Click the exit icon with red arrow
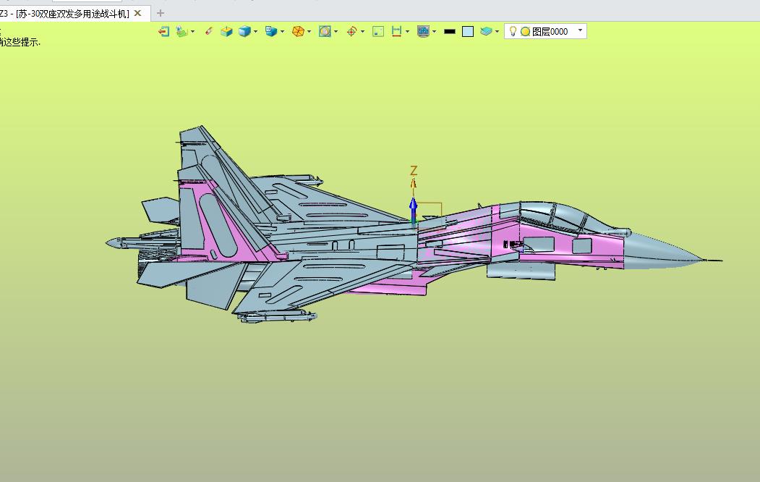The width and height of the screenshot is (760, 482). click(164, 32)
